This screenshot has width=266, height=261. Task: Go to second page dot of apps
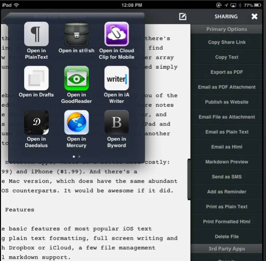tap(79, 157)
